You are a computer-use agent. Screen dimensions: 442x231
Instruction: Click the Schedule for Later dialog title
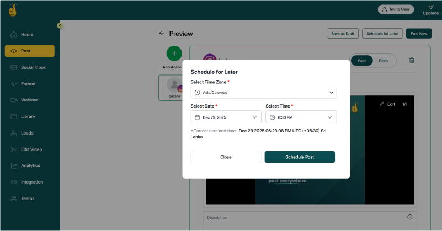coord(214,72)
